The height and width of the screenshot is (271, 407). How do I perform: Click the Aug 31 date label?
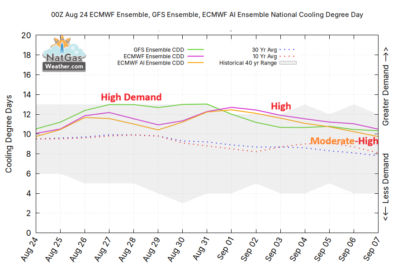point(201,249)
